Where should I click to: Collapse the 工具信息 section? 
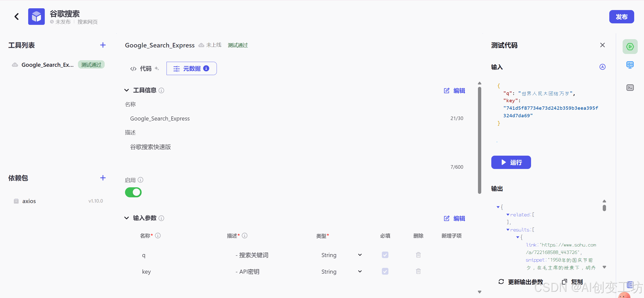click(127, 90)
